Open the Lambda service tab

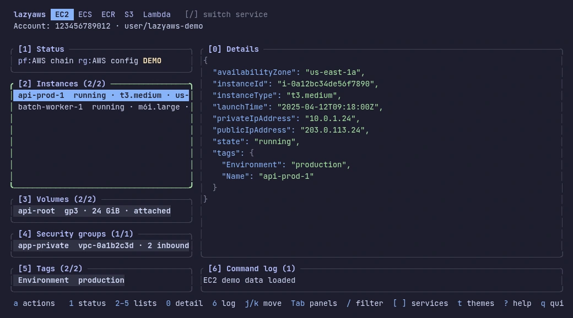tap(157, 15)
